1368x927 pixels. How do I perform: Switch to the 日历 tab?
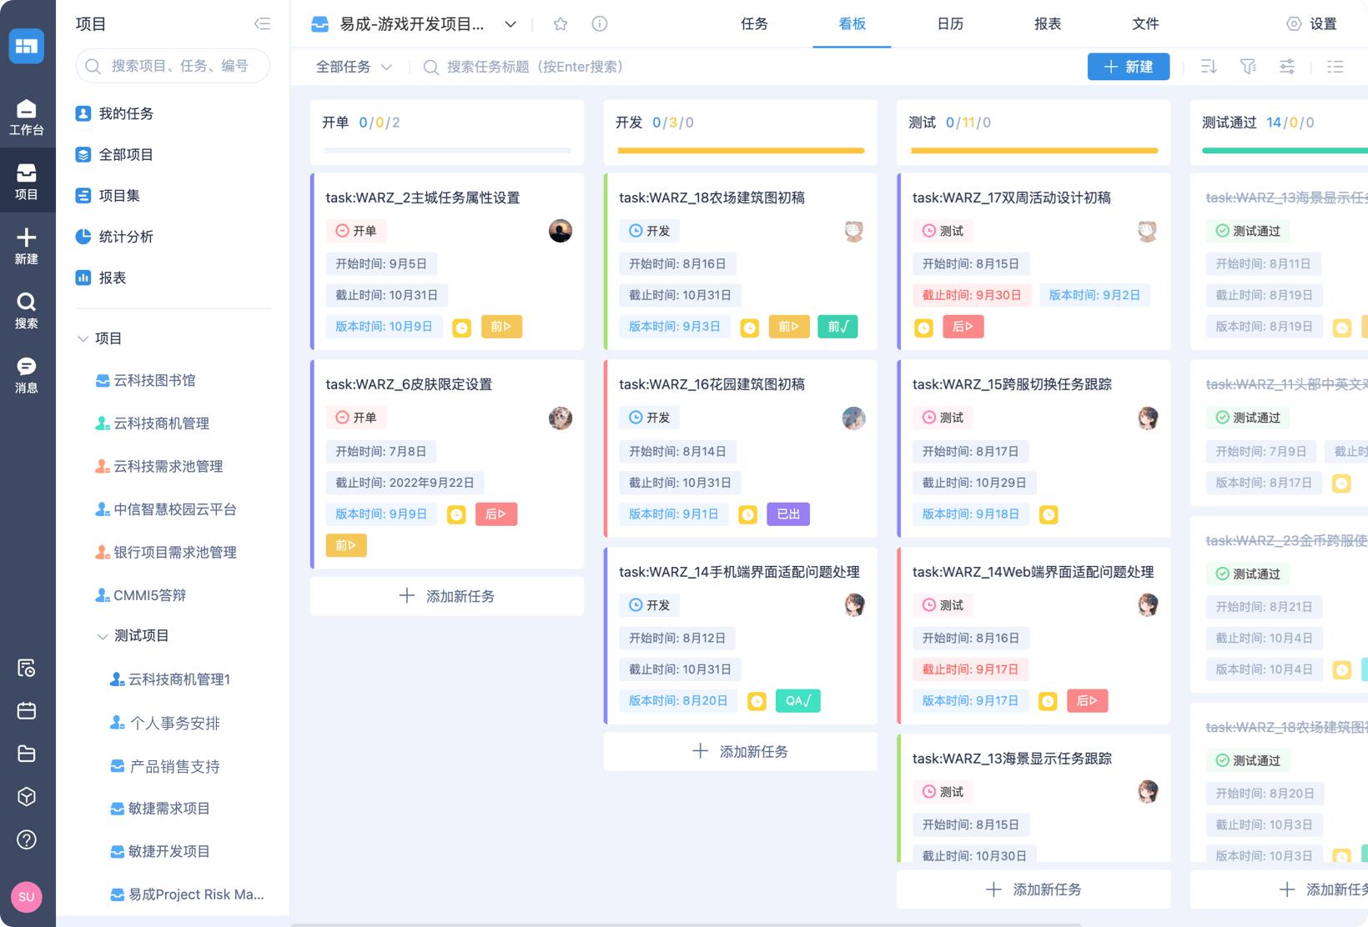(x=949, y=24)
